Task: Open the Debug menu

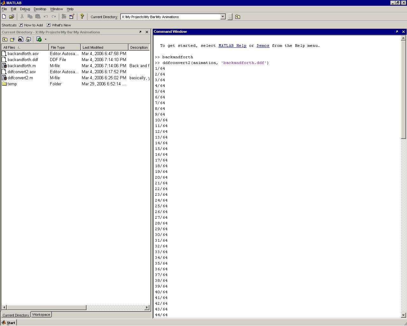Action: (x=25, y=9)
